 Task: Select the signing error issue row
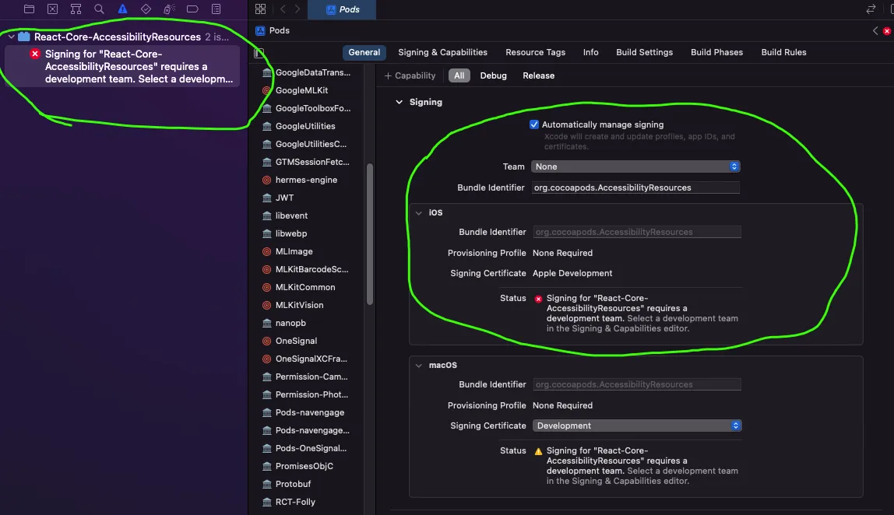[x=122, y=67]
